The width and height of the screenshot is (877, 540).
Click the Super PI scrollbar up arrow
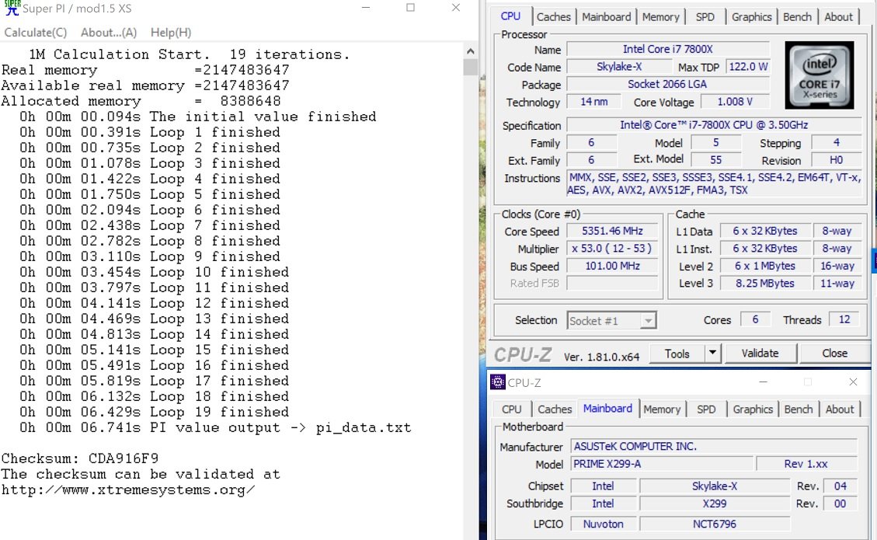(470, 51)
